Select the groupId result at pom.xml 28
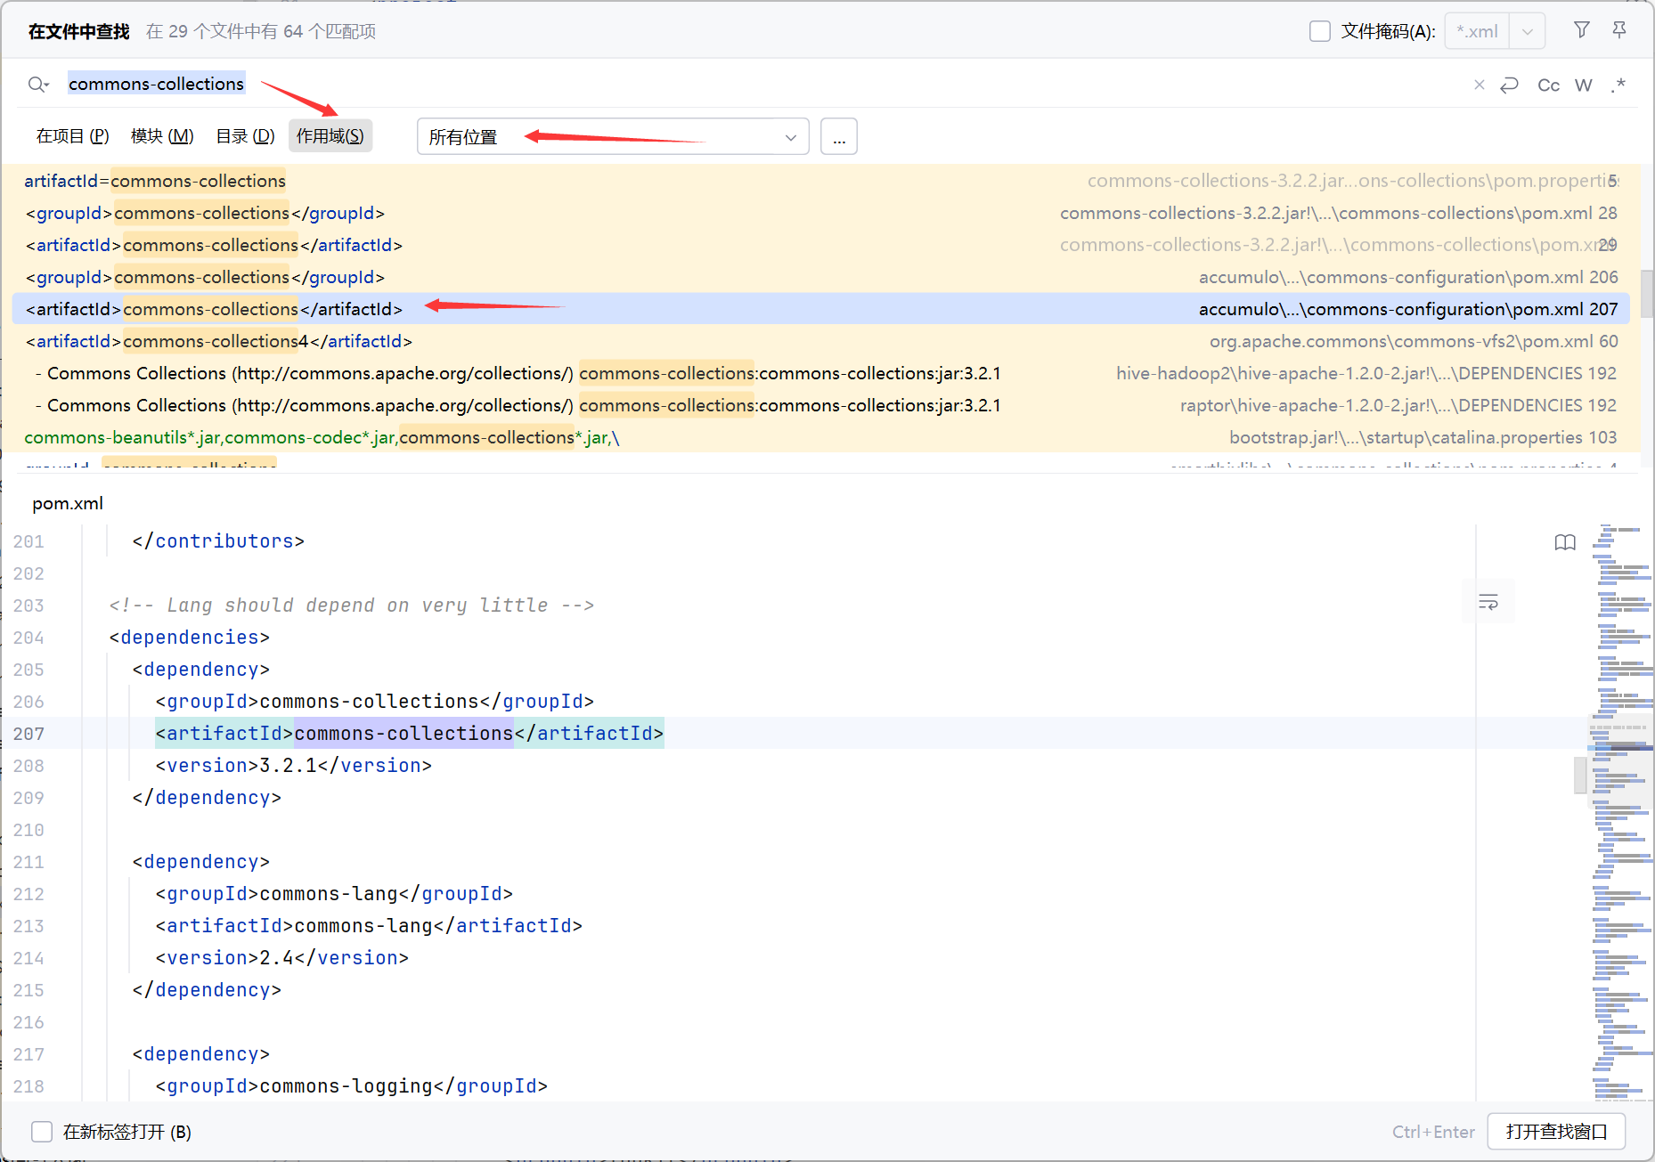1655x1162 pixels. 821,213
